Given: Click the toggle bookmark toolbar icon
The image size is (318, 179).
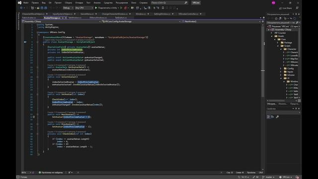Looking at the screenshot, I should [x=163, y=8].
